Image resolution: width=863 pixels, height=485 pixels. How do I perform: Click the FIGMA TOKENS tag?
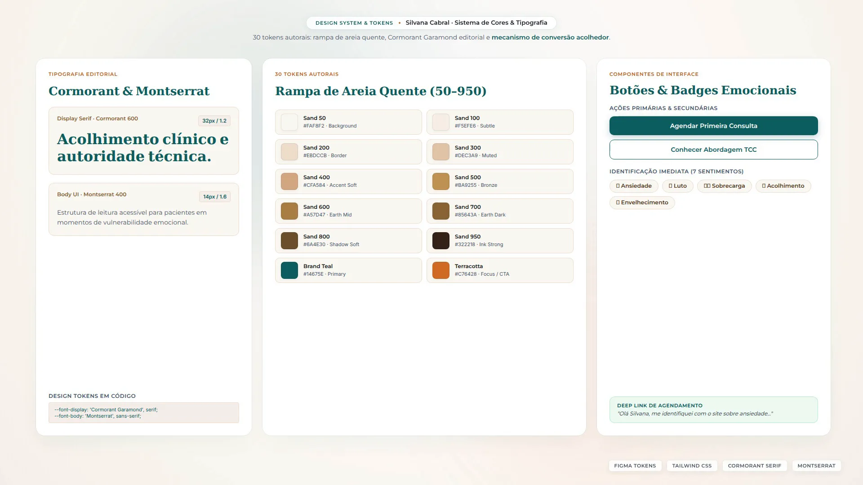click(x=635, y=466)
